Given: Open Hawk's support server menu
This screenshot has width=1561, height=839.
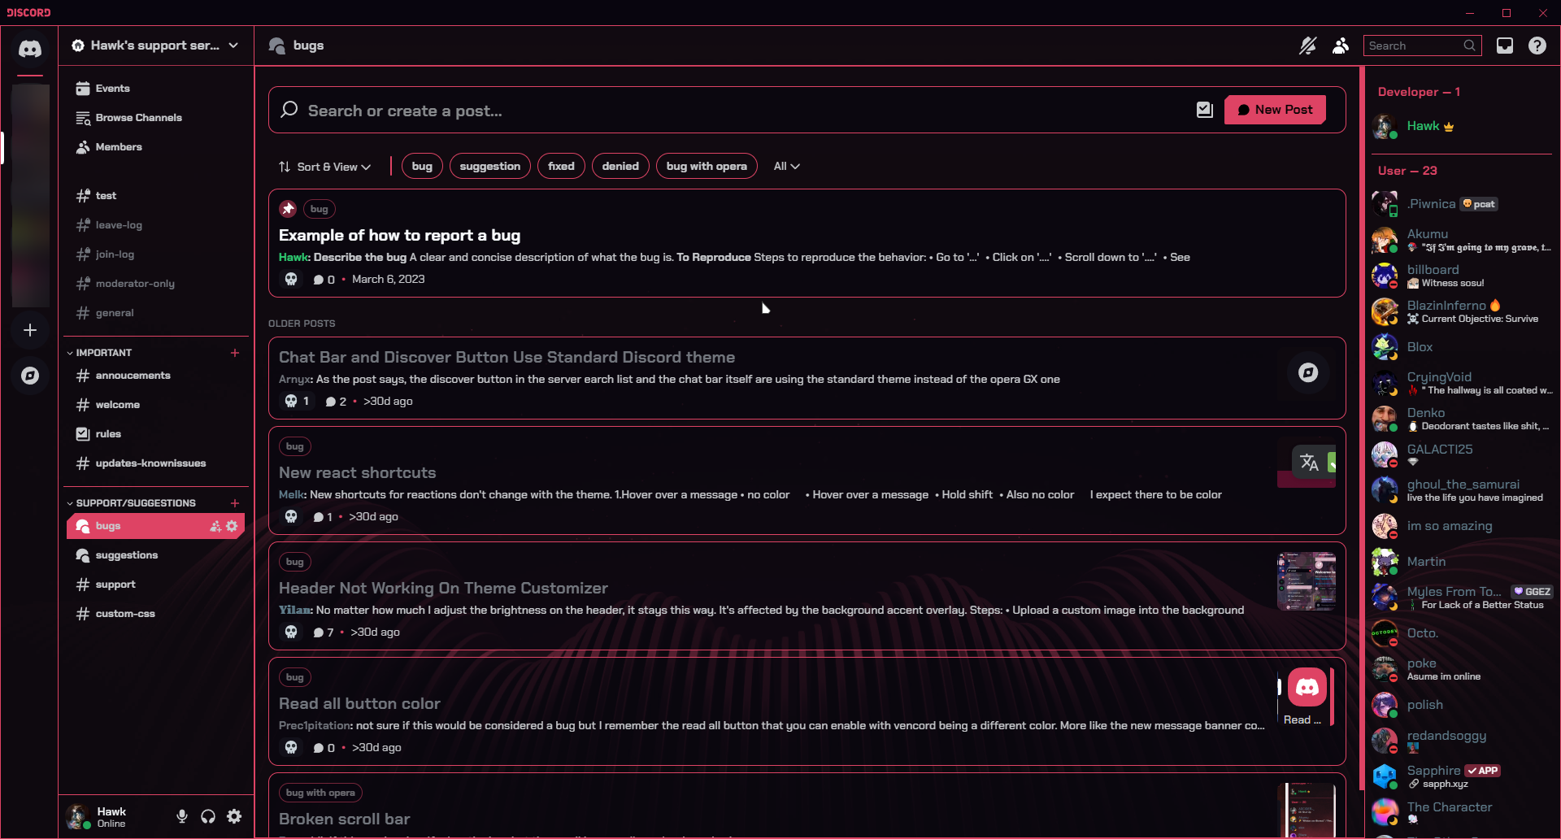Looking at the screenshot, I should (156, 46).
